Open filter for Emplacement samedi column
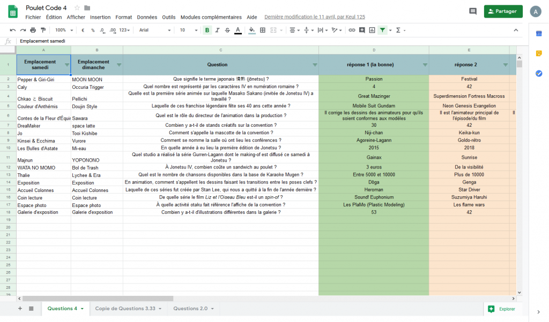The width and height of the screenshot is (549, 322). (x=66, y=65)
